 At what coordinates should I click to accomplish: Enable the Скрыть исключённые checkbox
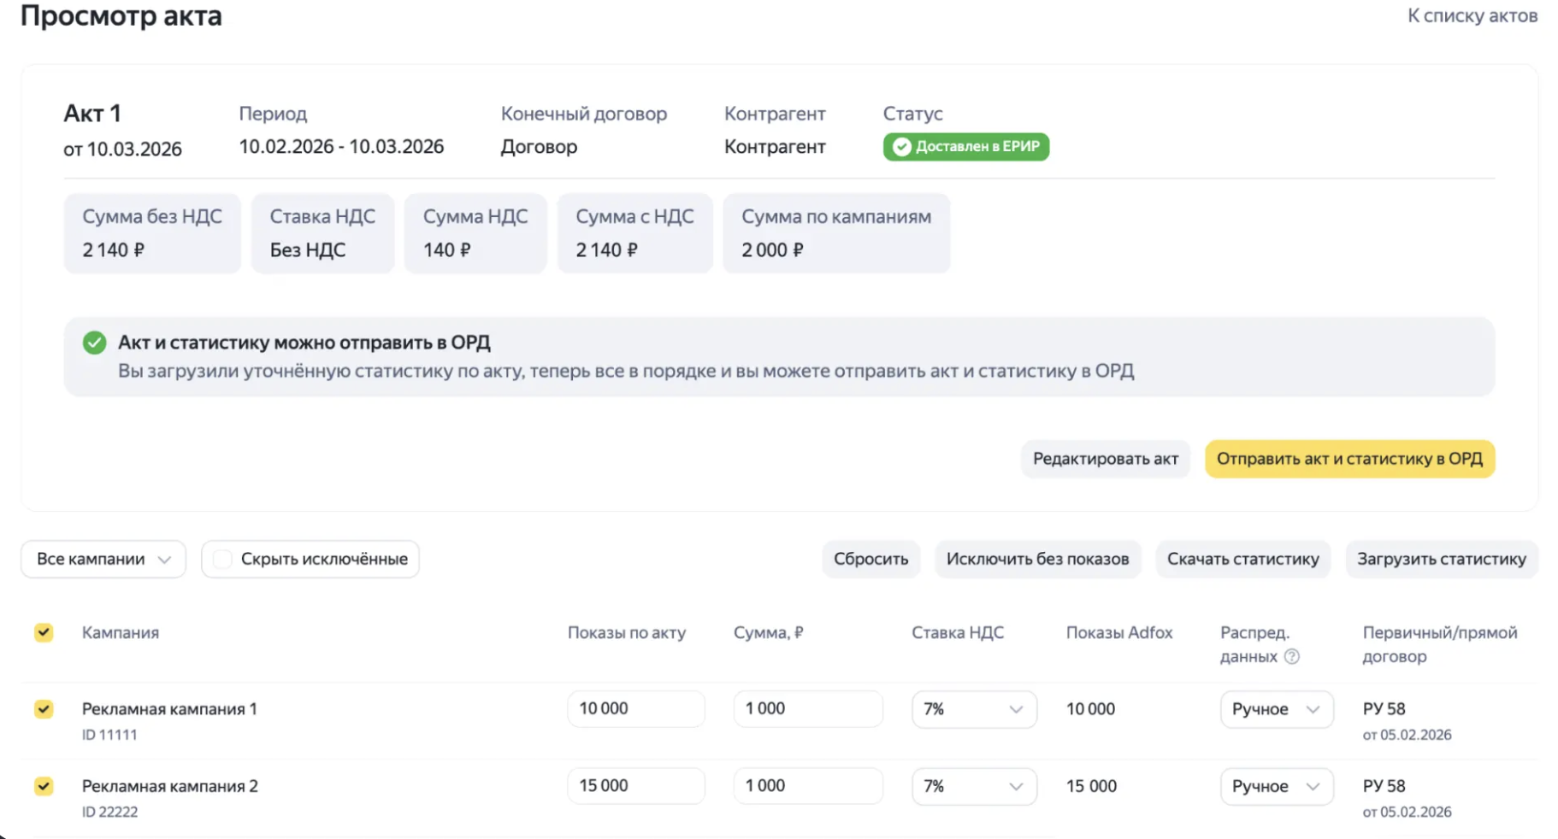point(223,559)
